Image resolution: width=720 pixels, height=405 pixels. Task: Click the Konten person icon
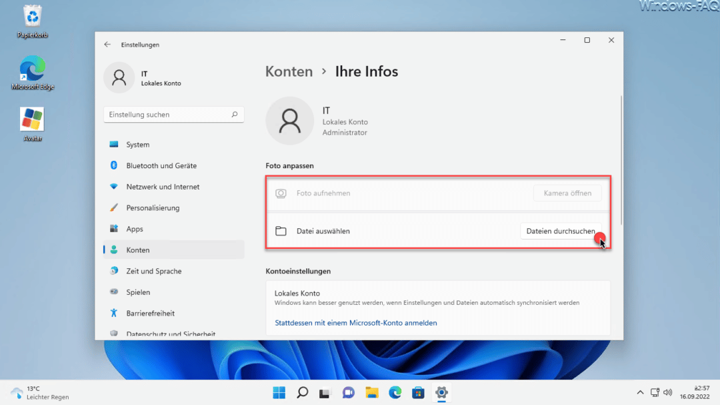click(114, 250)
